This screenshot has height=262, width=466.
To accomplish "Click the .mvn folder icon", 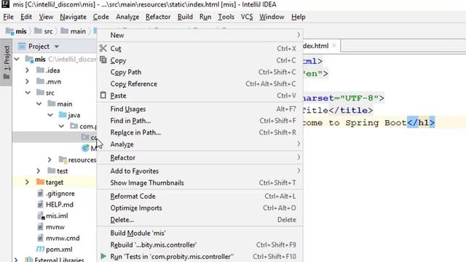I will 40,81.
